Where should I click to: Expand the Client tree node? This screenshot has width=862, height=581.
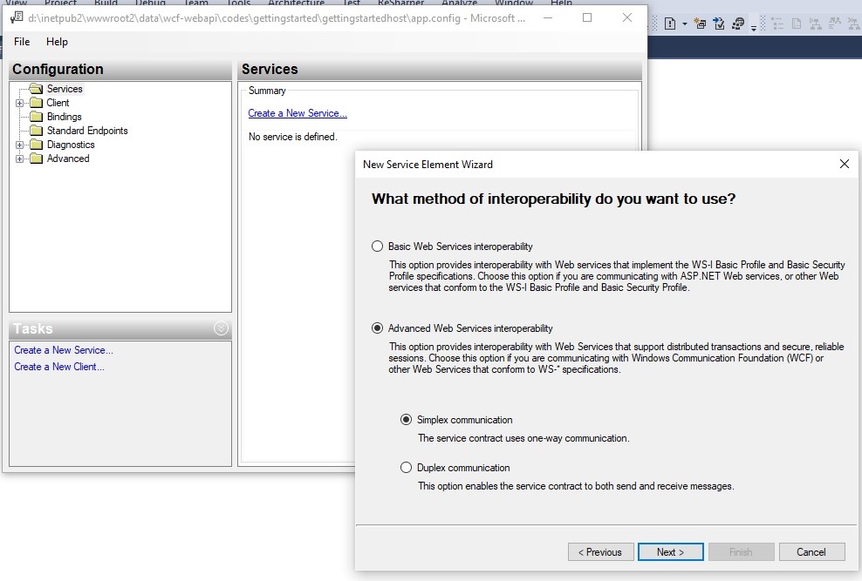pyautogui.click(x=20, y=103)
